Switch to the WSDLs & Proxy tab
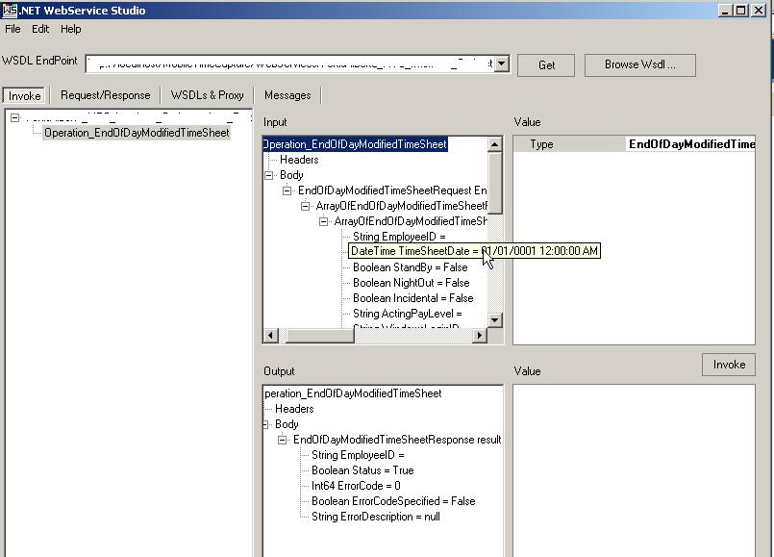This screenshot has width=774, height=557. point(208,95)
